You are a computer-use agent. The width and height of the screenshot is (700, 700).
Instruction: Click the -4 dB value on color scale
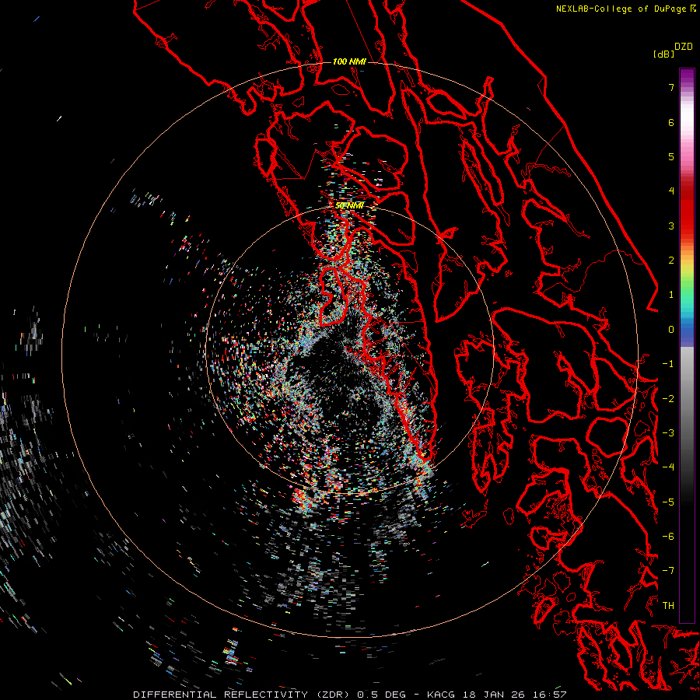pyautogui.click(x=668, y=467)
